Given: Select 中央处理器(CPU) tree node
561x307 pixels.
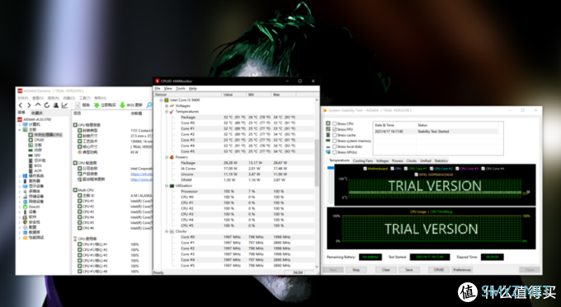Looking at the screenshot, I should click(45, 135).
